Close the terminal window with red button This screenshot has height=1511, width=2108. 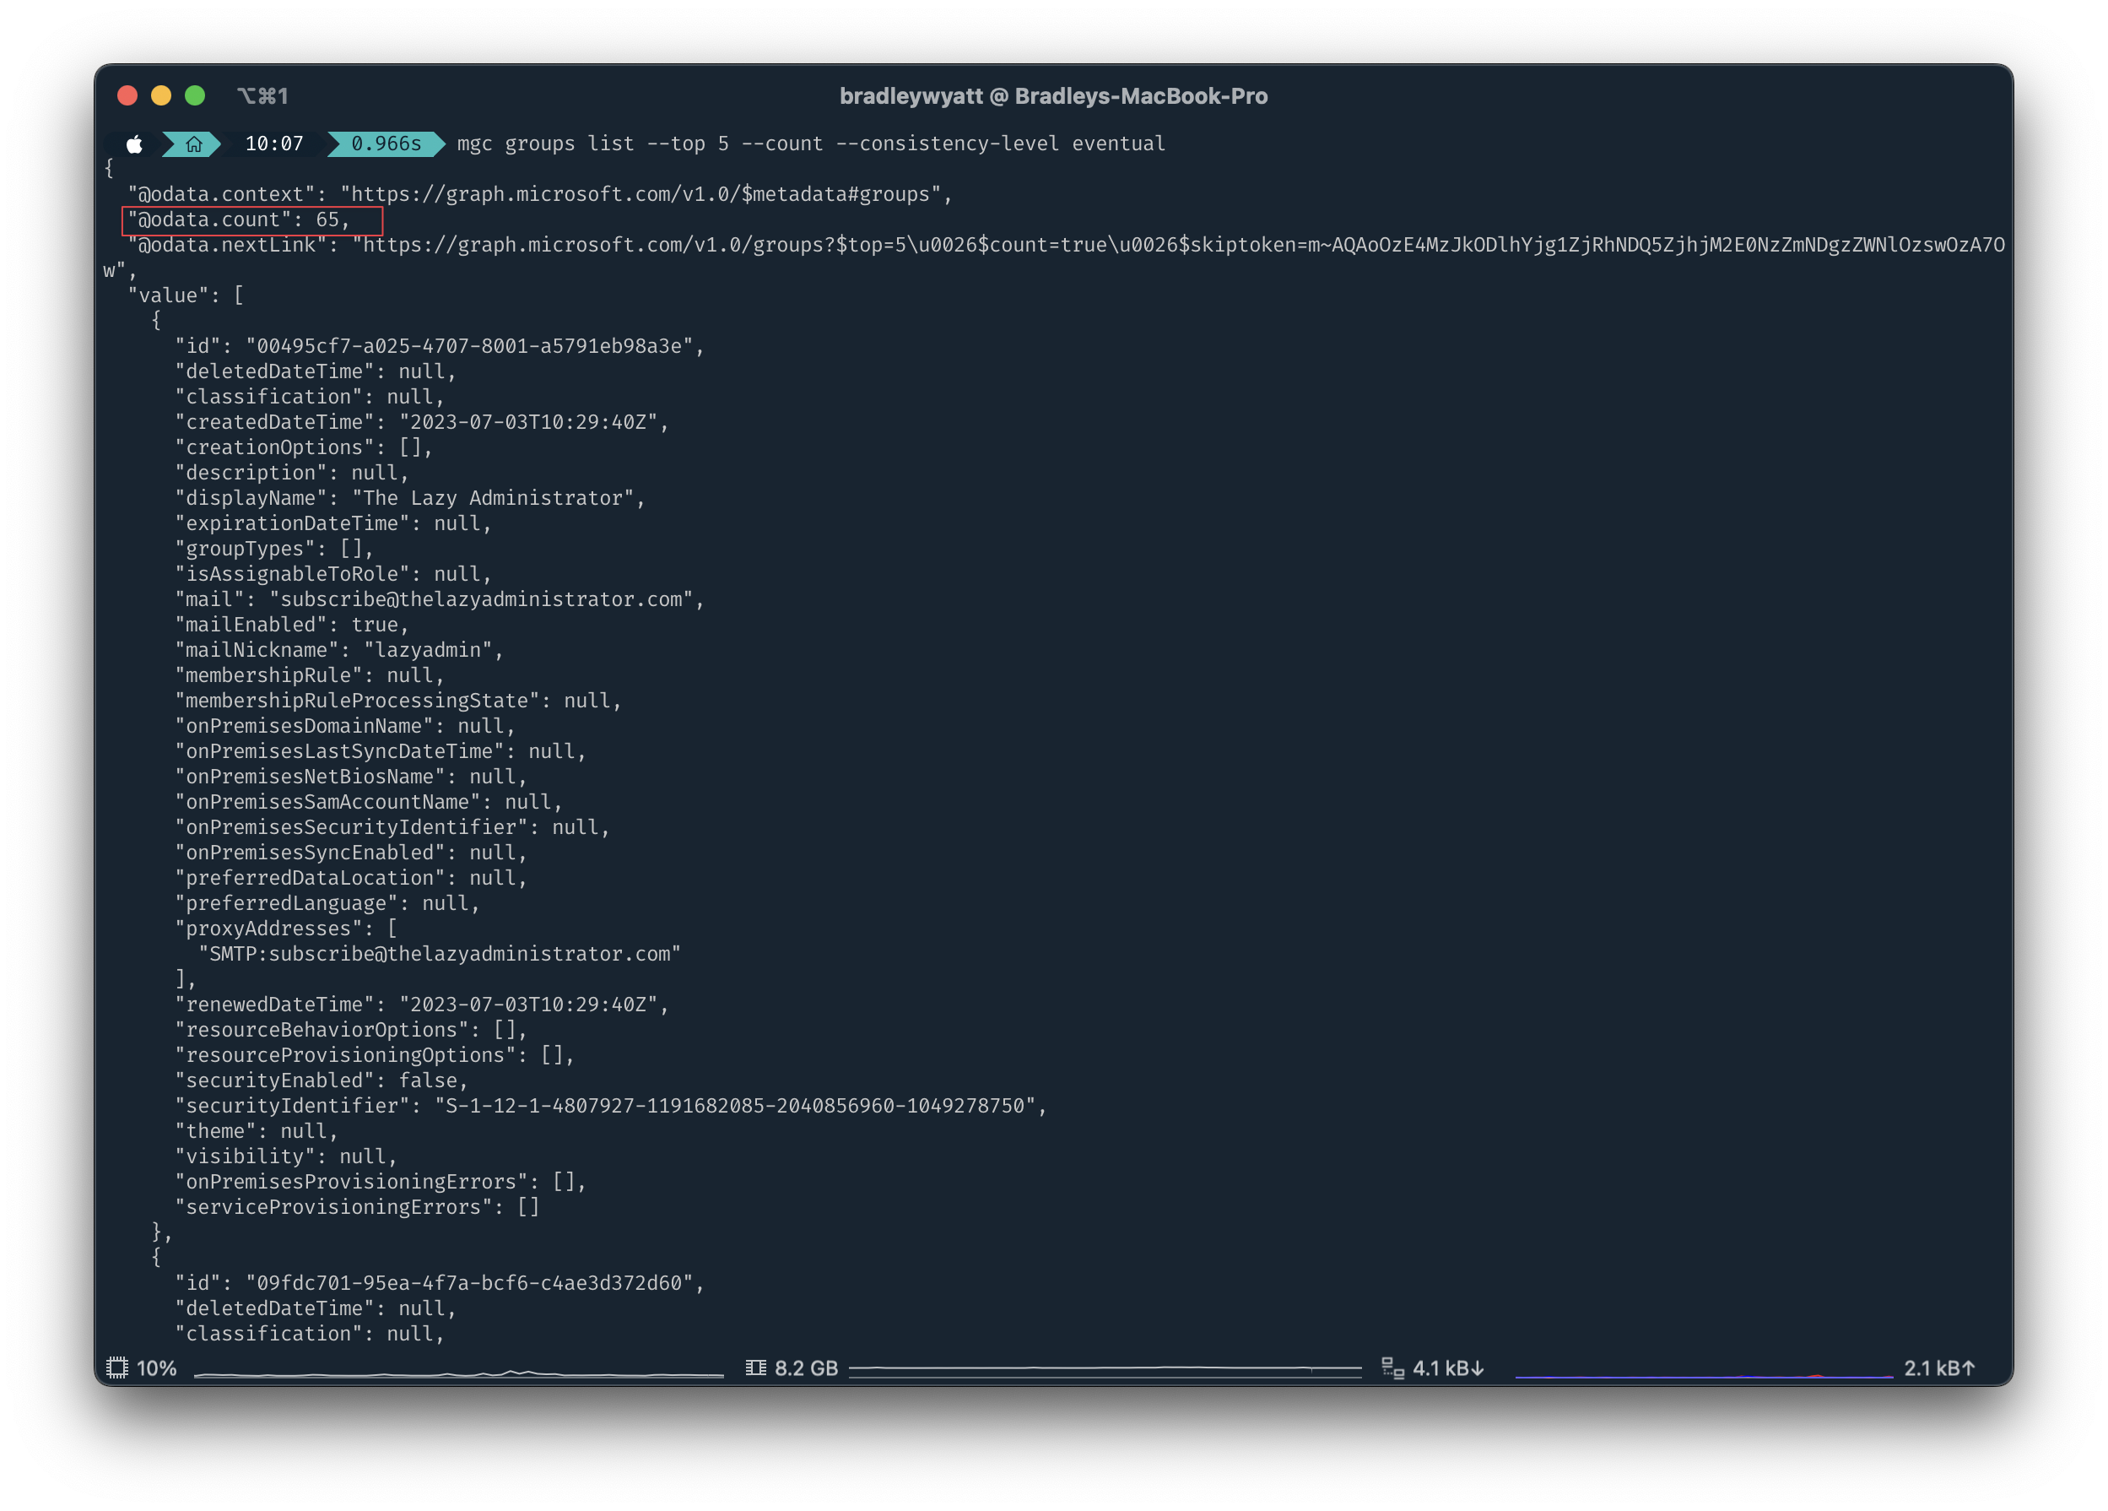128,95
